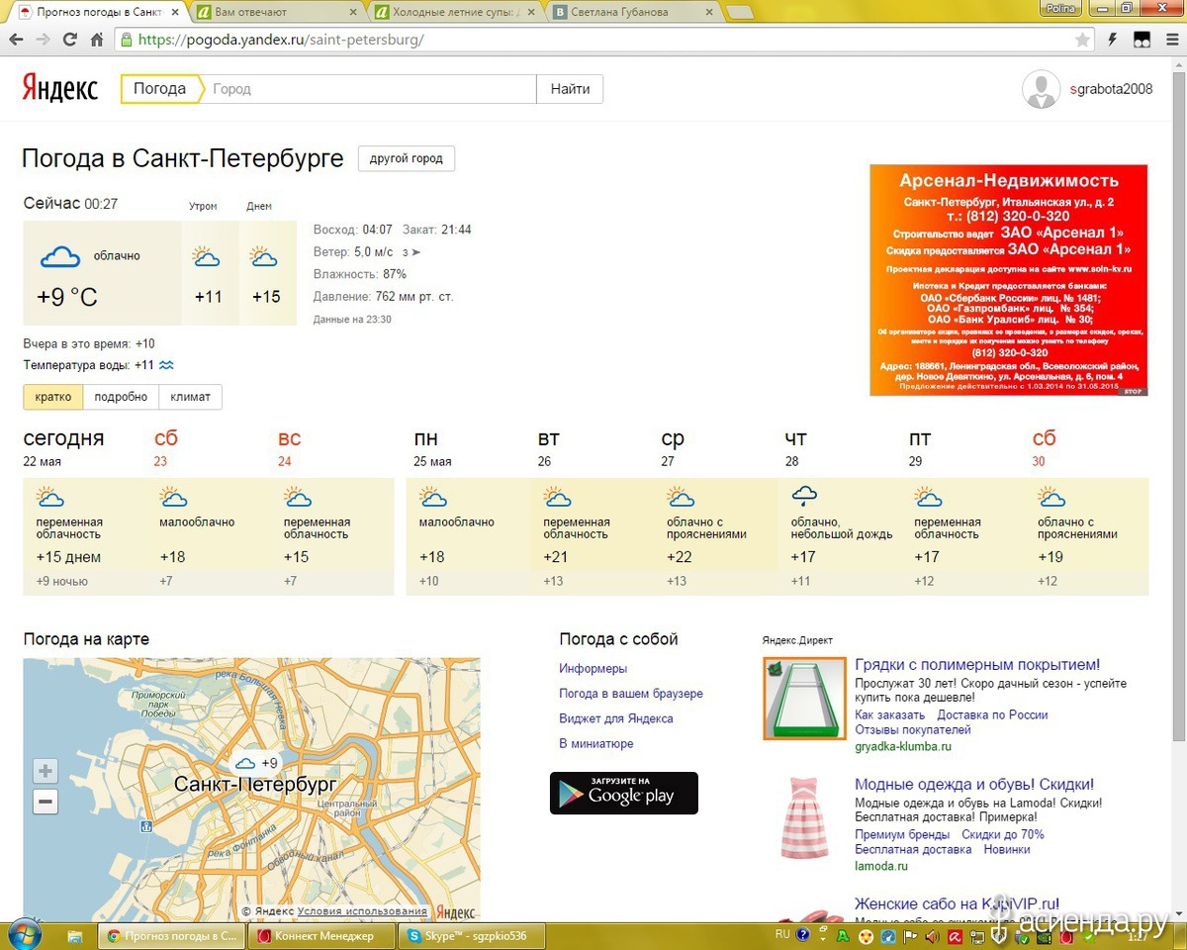Open Windows Explorer from the taskbar
The image size is (1187, 950).
click(x=73, y=935)
